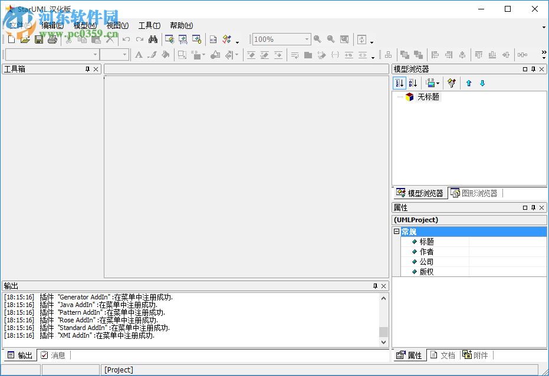
Task: Move element up with blue arrow
Action: click(469, 83)
